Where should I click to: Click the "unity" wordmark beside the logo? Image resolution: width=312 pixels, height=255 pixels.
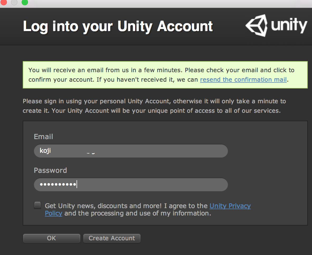[289, 26]
